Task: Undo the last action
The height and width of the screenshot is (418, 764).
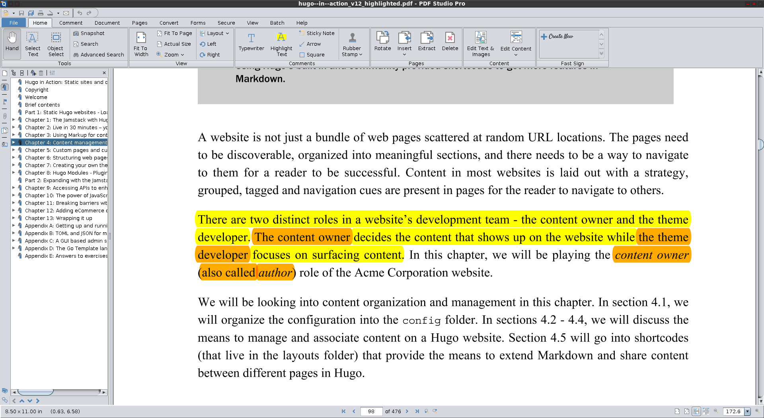Action: 80,13
